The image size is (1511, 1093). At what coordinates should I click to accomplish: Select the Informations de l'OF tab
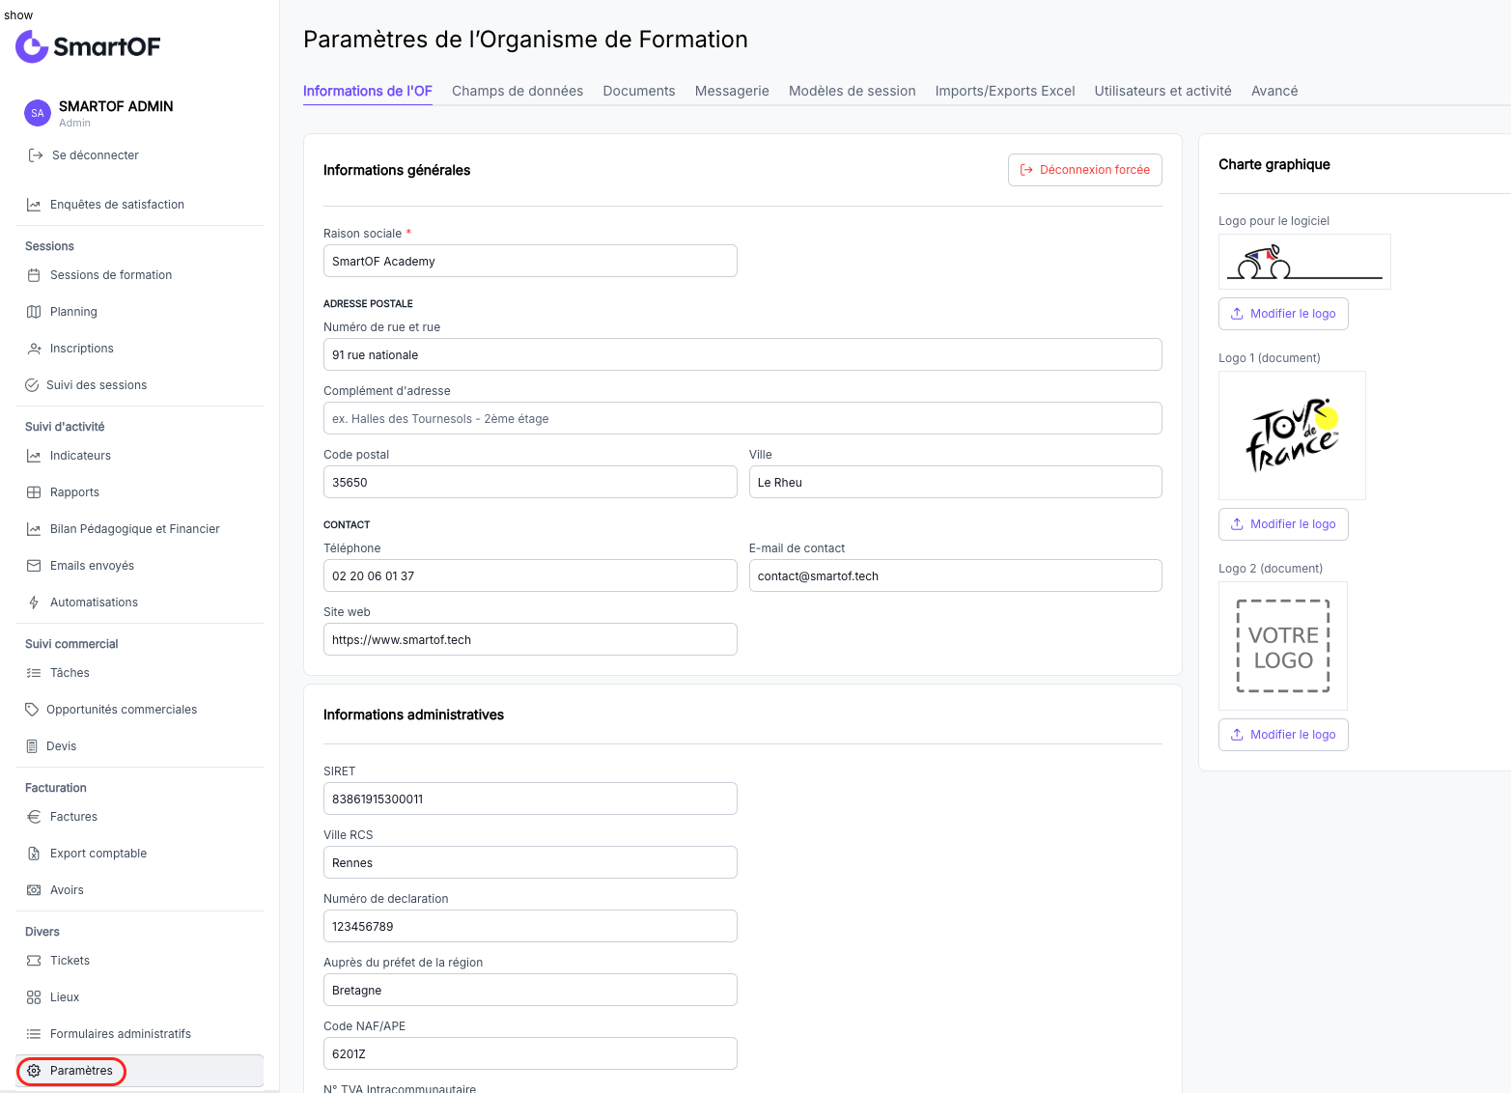pyautogui.click(x=368, y=91)
